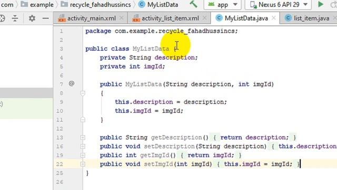Close the activity_main.xml tab
Screen dimensions: 337x190
point(122,18)
